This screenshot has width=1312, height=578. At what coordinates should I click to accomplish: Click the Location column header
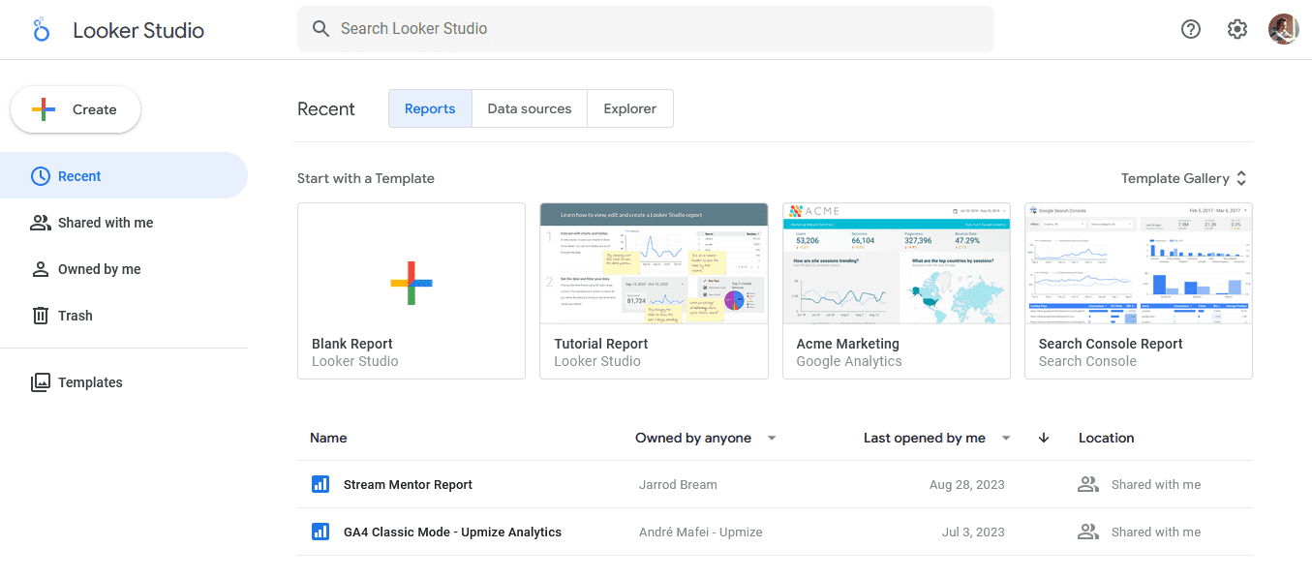click(1106, 438)
